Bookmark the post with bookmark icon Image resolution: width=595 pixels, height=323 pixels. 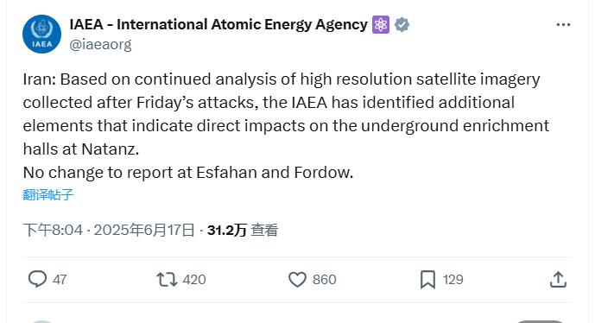(427, 280)
